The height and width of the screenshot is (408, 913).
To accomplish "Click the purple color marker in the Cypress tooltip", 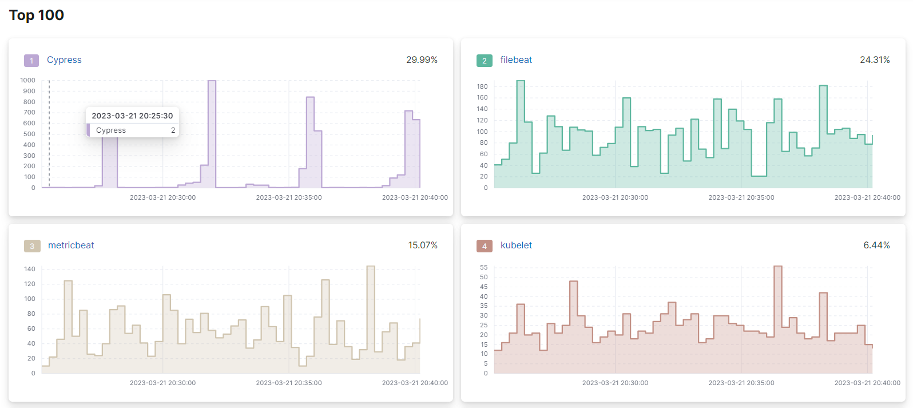I will pos(89,130).
